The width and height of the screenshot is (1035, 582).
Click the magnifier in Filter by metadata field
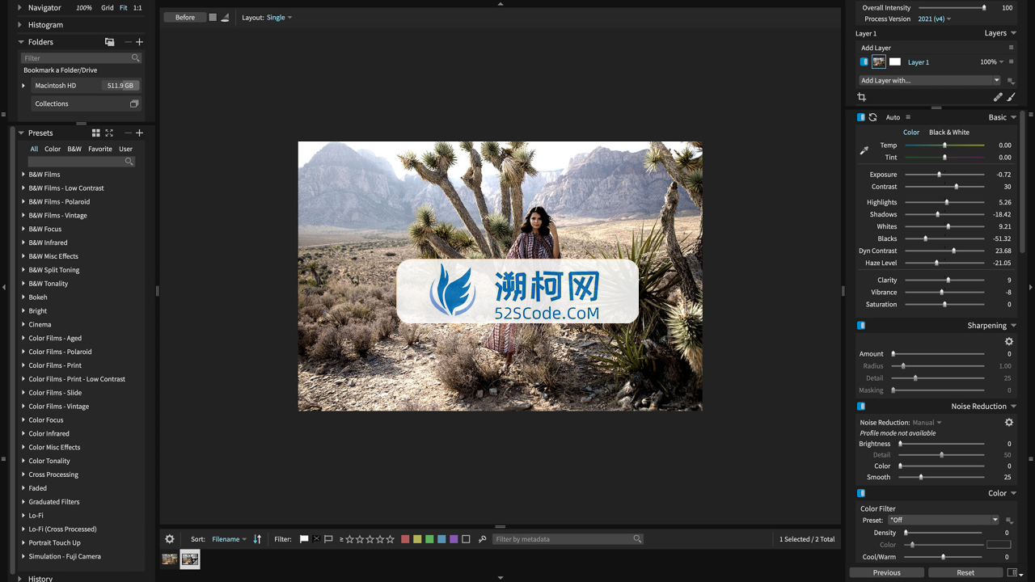tap(637, 539)
